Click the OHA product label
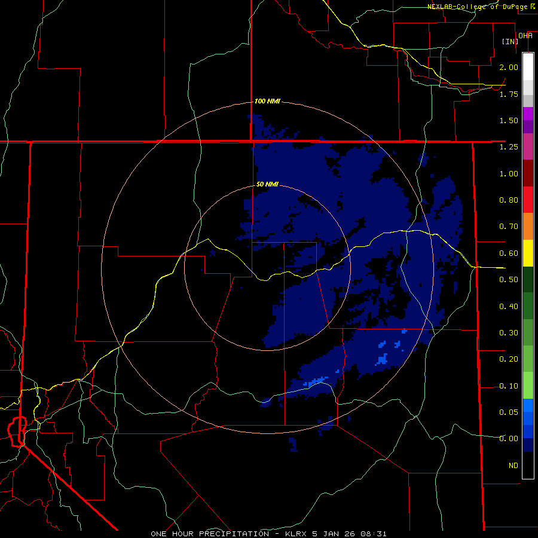538x538 pixels. pyautogui.click(x=525, y=36)
